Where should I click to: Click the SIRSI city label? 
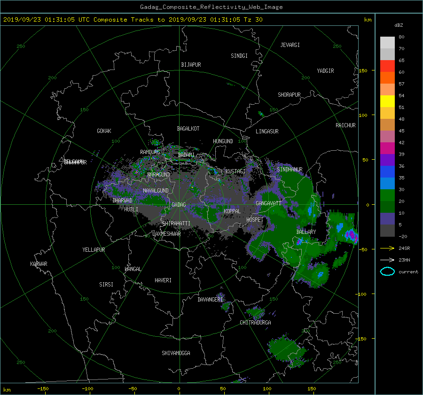point(106,285)
